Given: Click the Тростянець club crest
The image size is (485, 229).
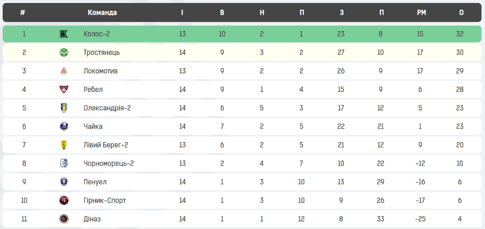Looking at the screenshot, I should (64, 53).
